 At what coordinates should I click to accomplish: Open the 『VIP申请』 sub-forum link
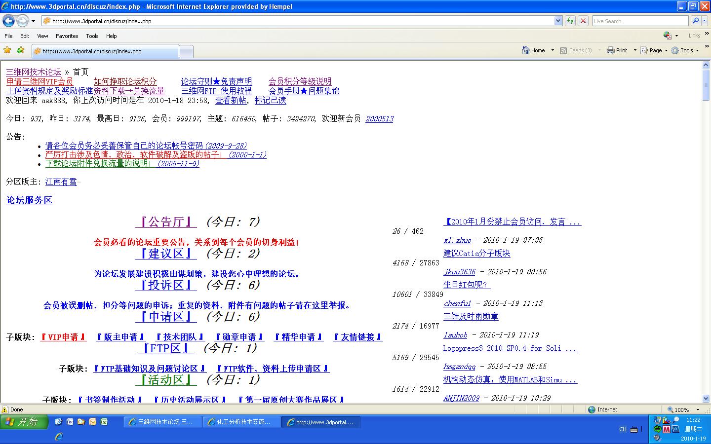(63, 337)
